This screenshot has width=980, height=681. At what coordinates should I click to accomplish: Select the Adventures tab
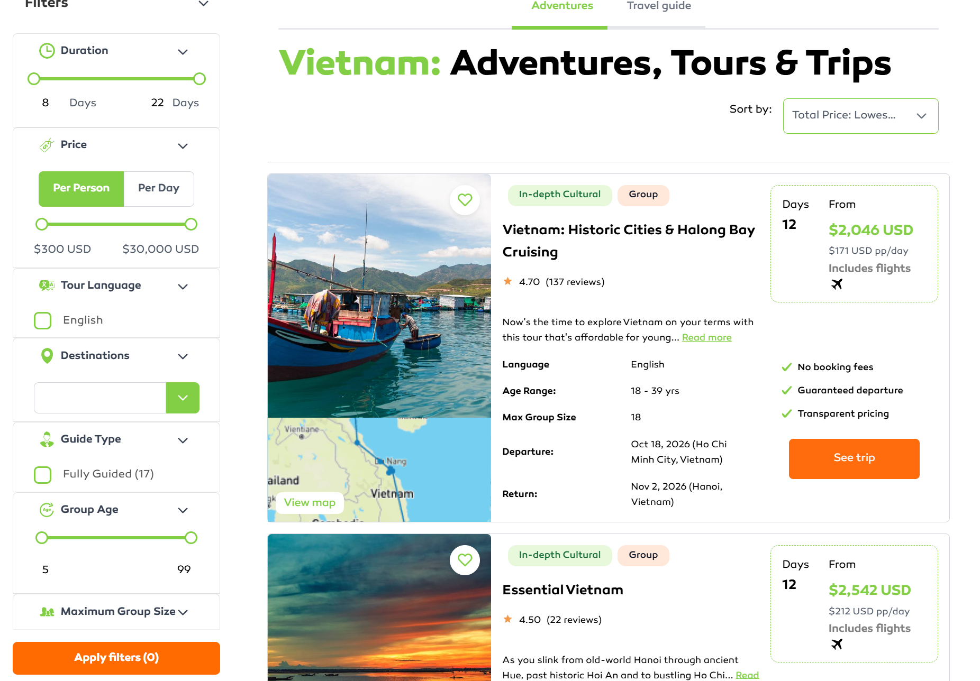coord(562,6)
